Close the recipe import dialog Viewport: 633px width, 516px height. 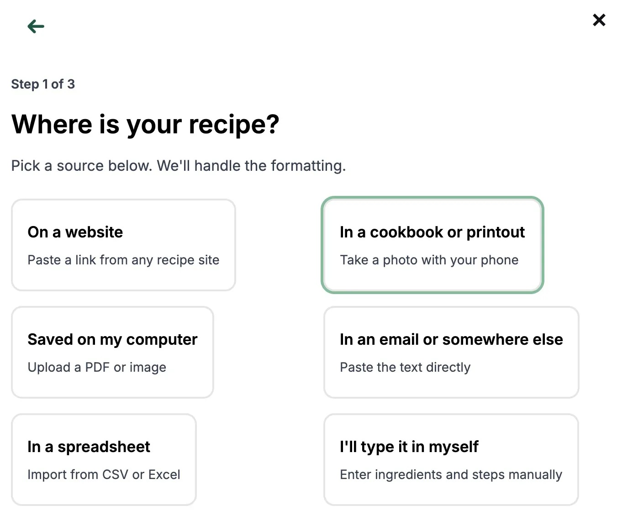tap(599, 20)
